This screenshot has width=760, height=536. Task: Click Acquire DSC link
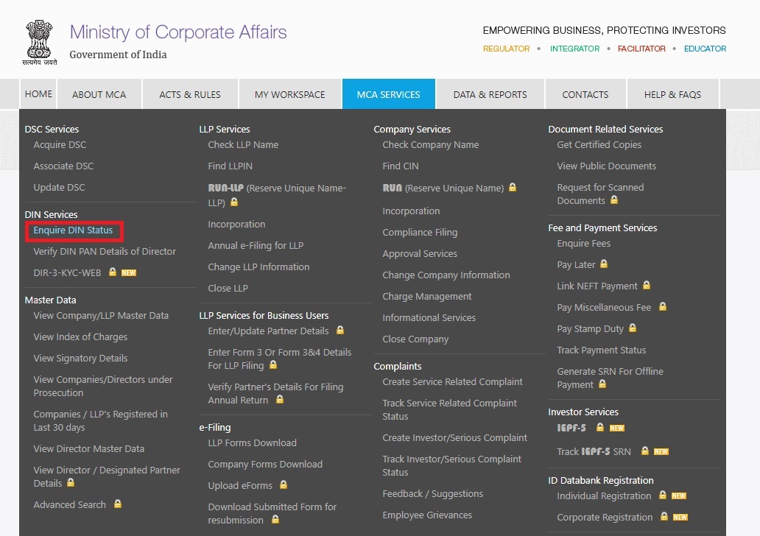pos(60,145)
